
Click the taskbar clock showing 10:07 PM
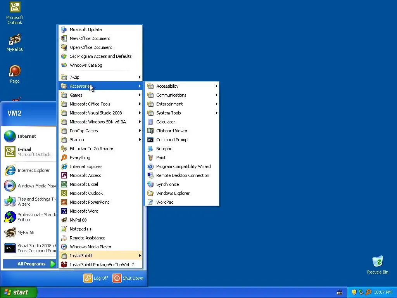[x=383, y=293]
